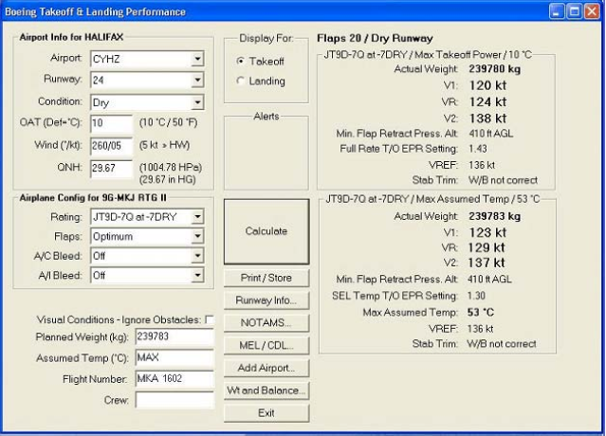
Task: Click the Full Rate EPR value 1.43
Action: point(478,149)
